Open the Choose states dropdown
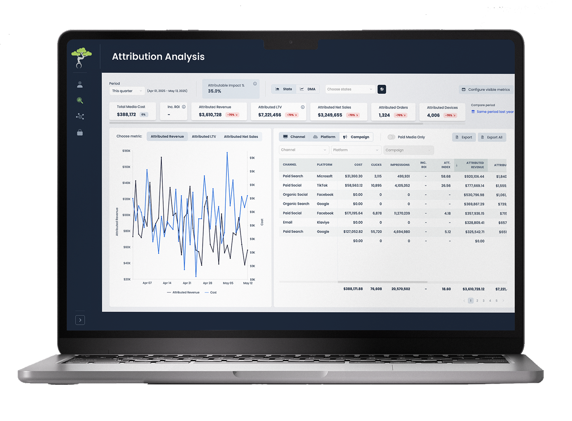Image resolution: width=572 pixels, height=421 pixels. click(x=350, y=89)
